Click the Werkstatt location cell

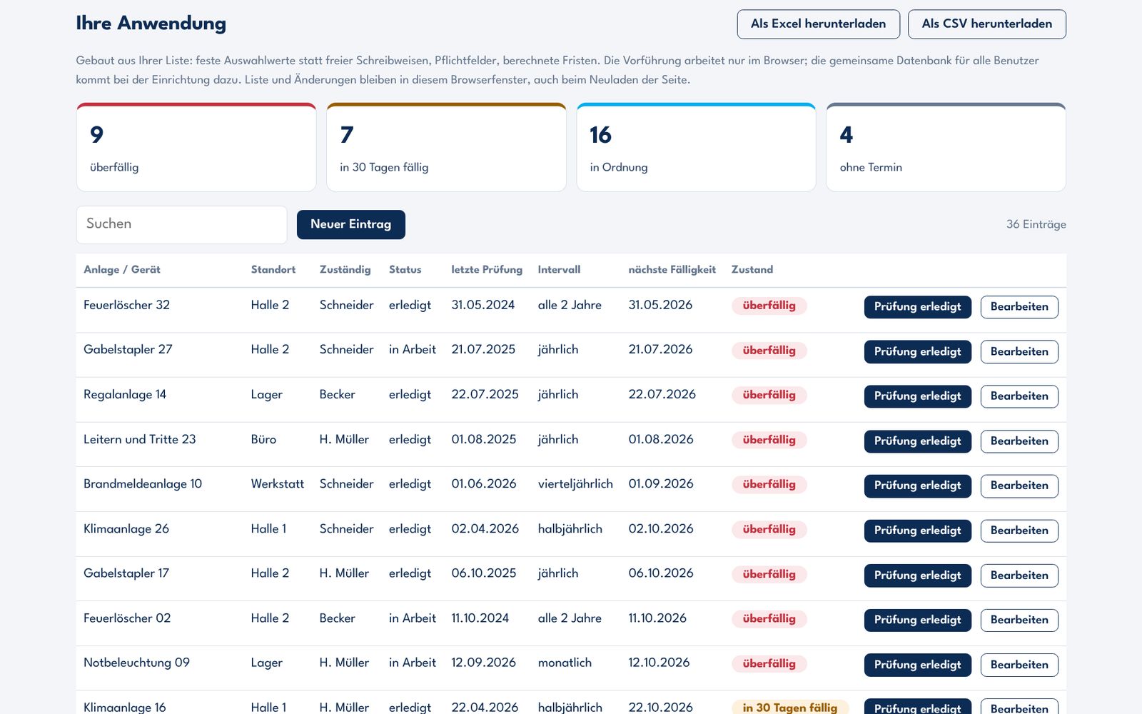click(x=277, y=484)
